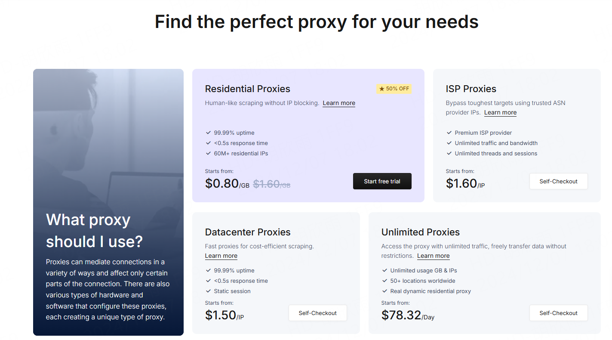Select the Unlimited Proxies heading

coord(420,232)
